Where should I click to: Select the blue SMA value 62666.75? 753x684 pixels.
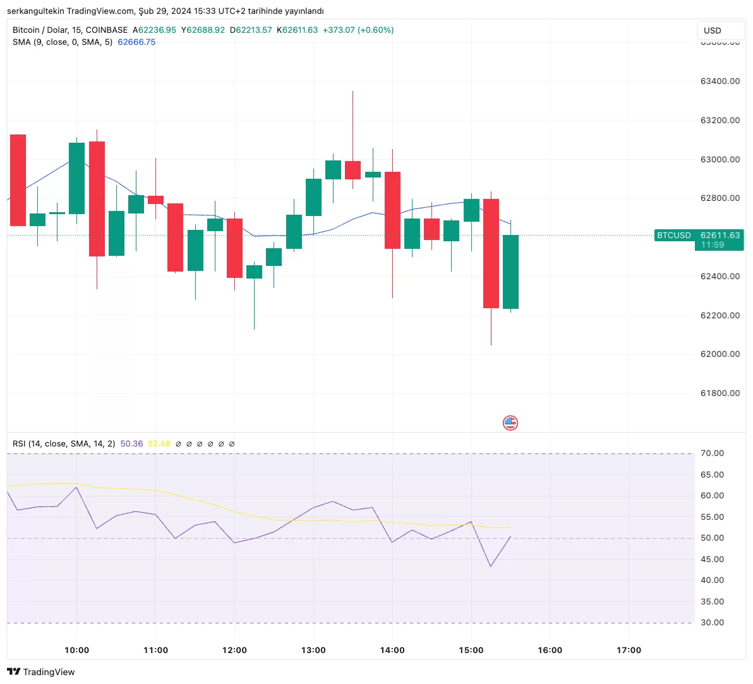pyautogui.click(x=136, y=42)
